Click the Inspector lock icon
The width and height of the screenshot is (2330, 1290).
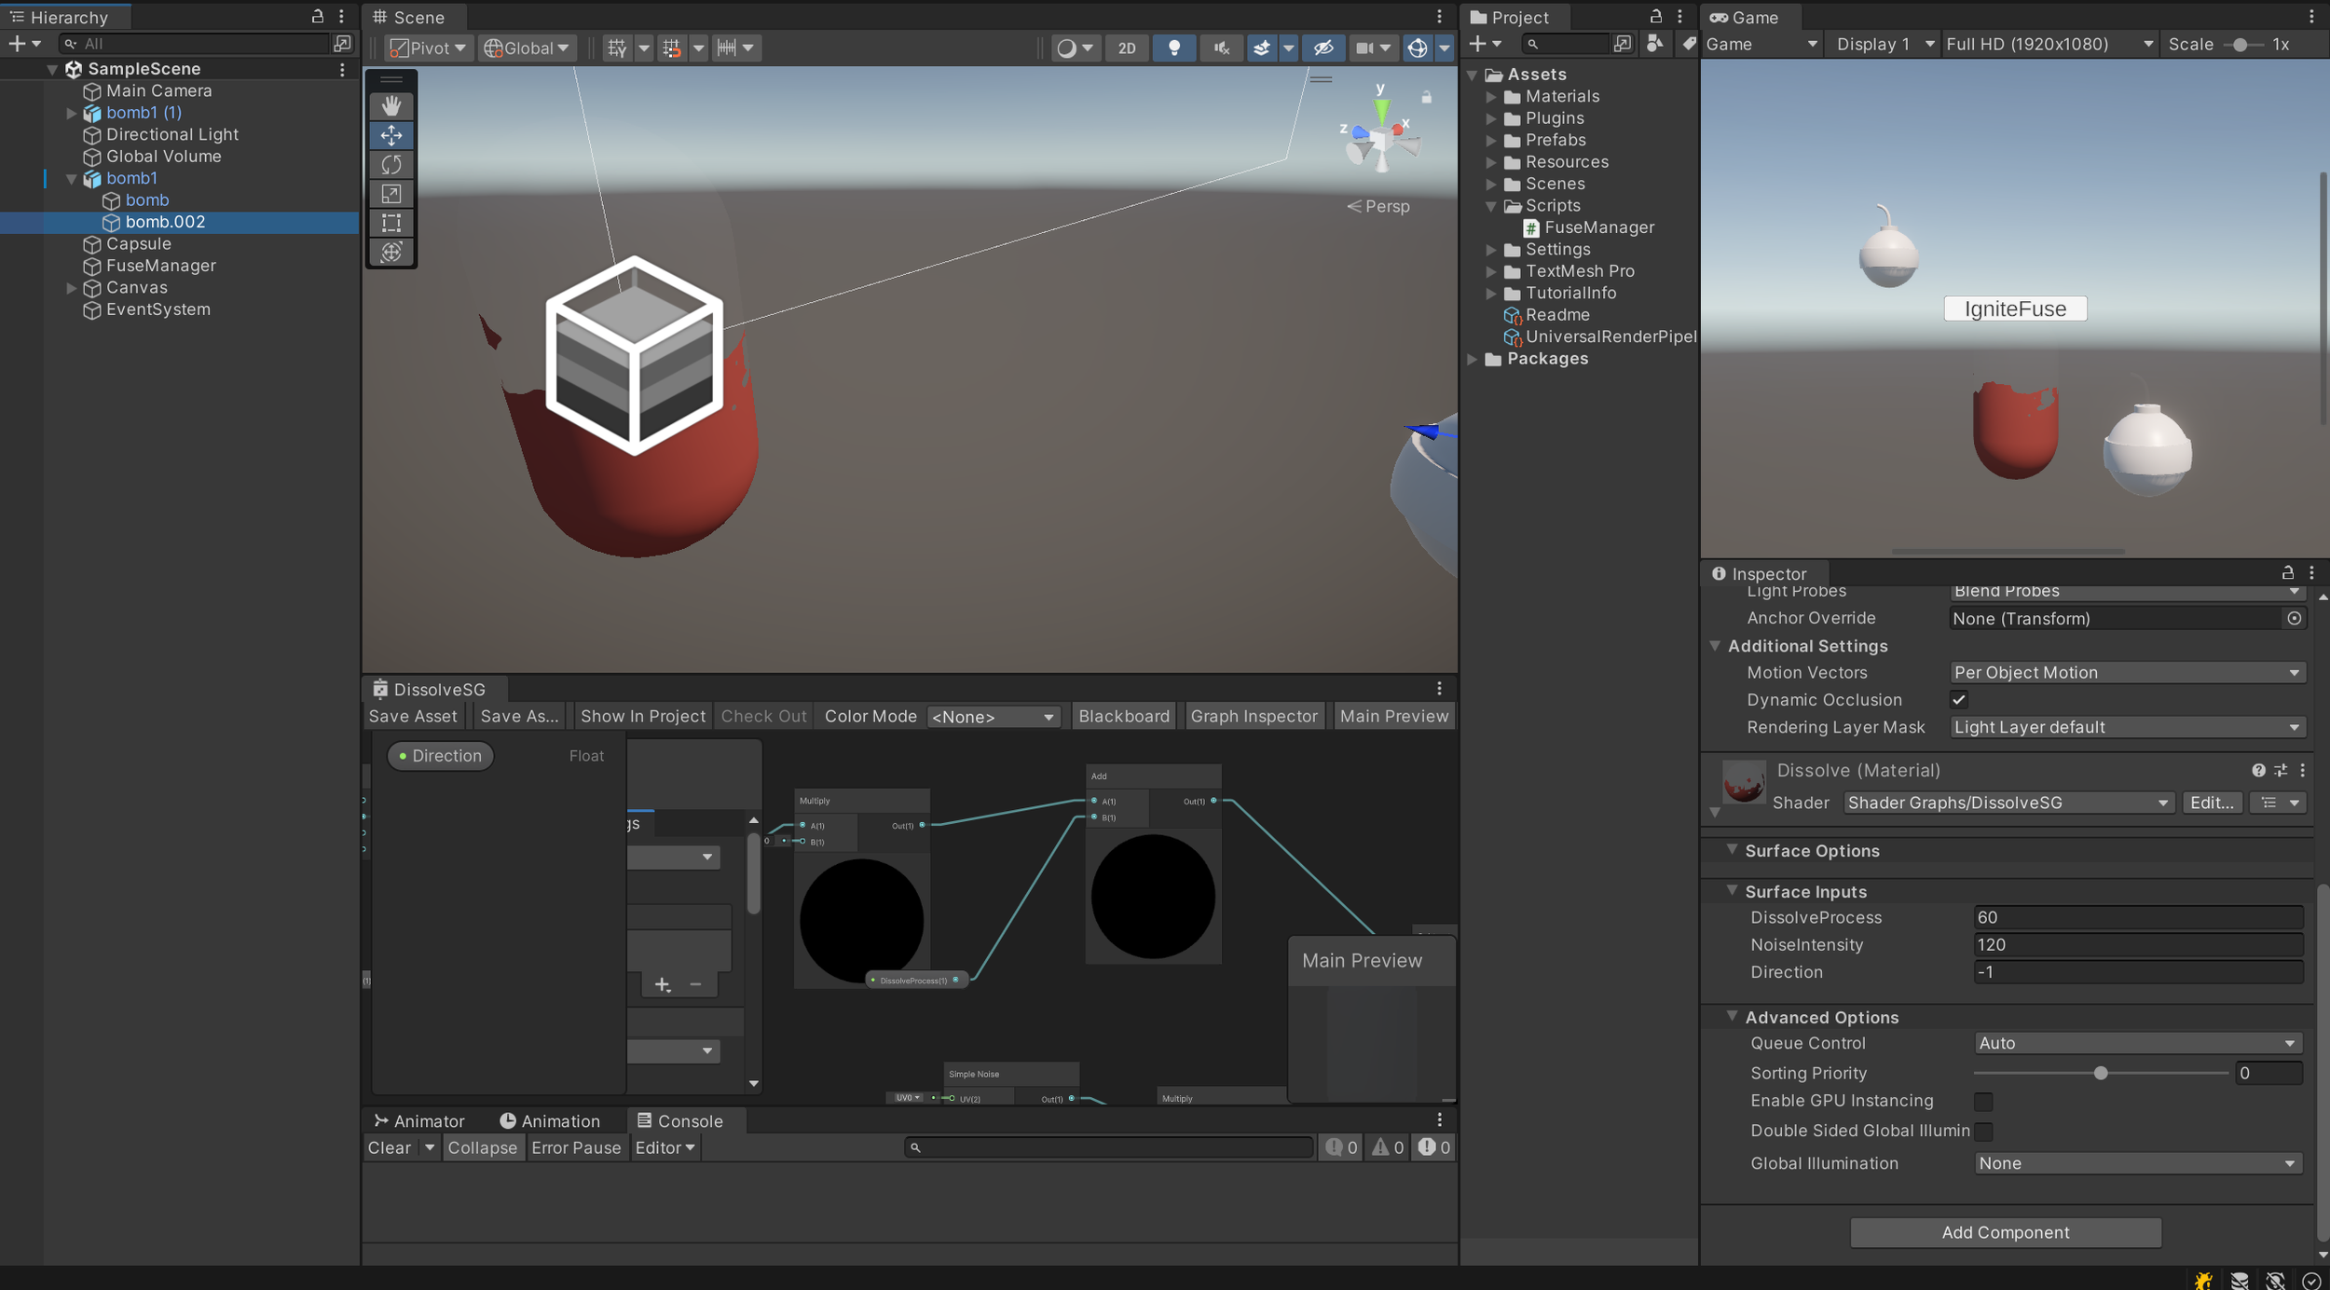(x=2287, y=572)
